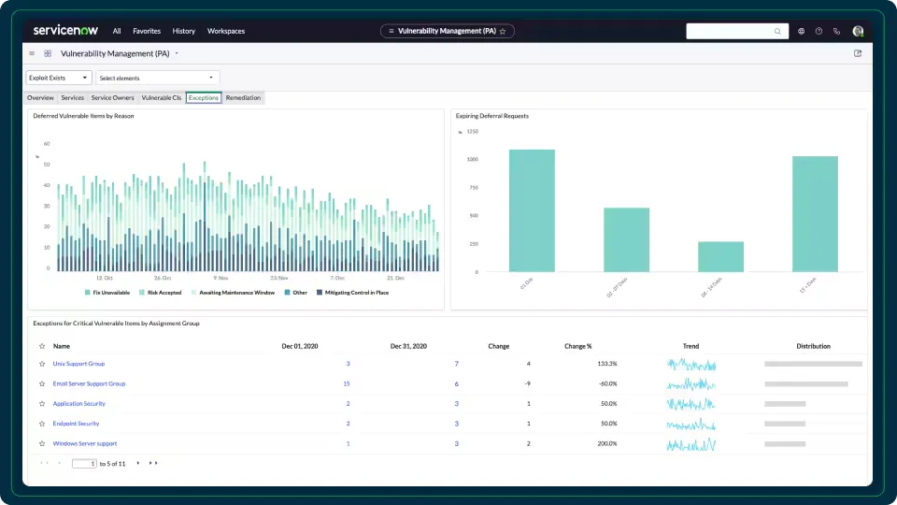Open the user profile avatar

coord(858,31)
